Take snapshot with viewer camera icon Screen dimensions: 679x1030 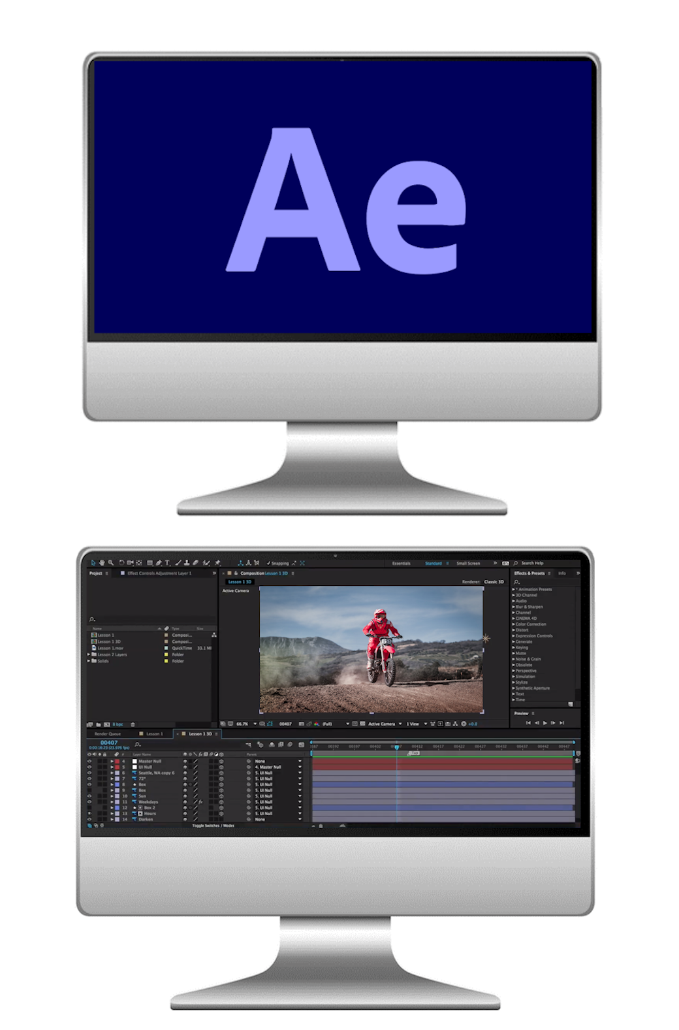coord(302,724)
